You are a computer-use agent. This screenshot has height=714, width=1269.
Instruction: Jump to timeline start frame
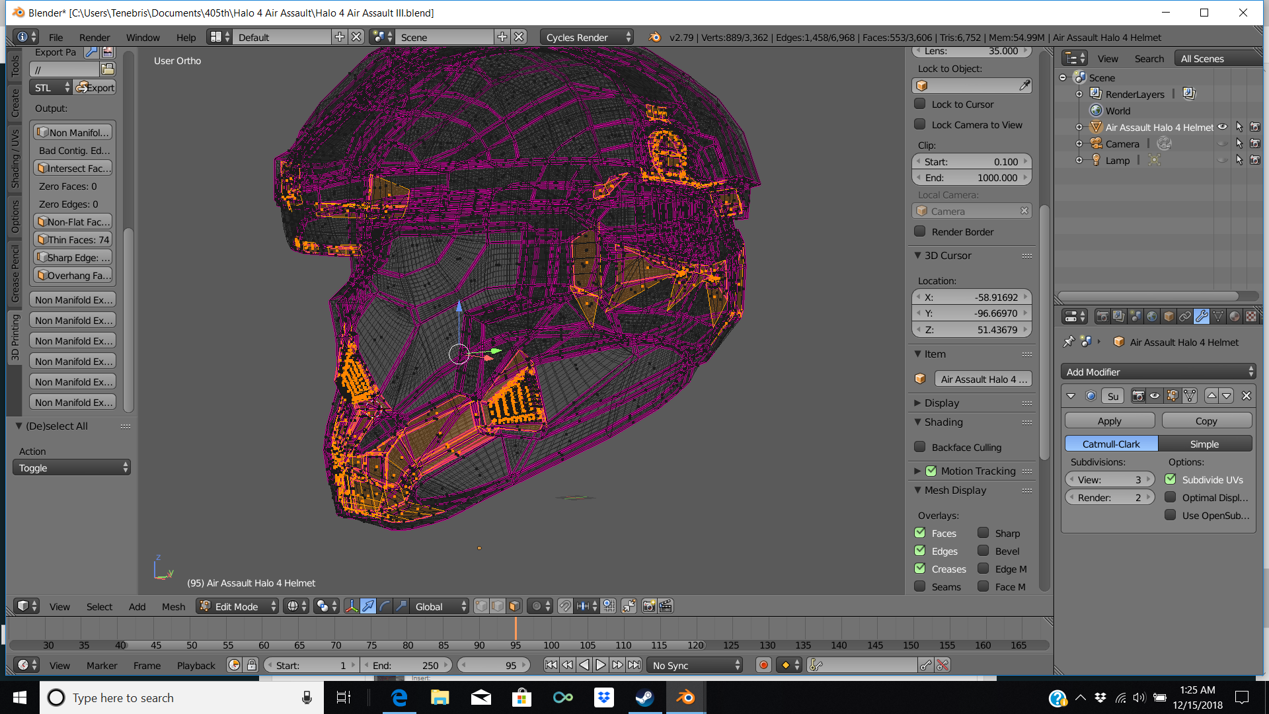pyautogui.click(x=551, y=665)
